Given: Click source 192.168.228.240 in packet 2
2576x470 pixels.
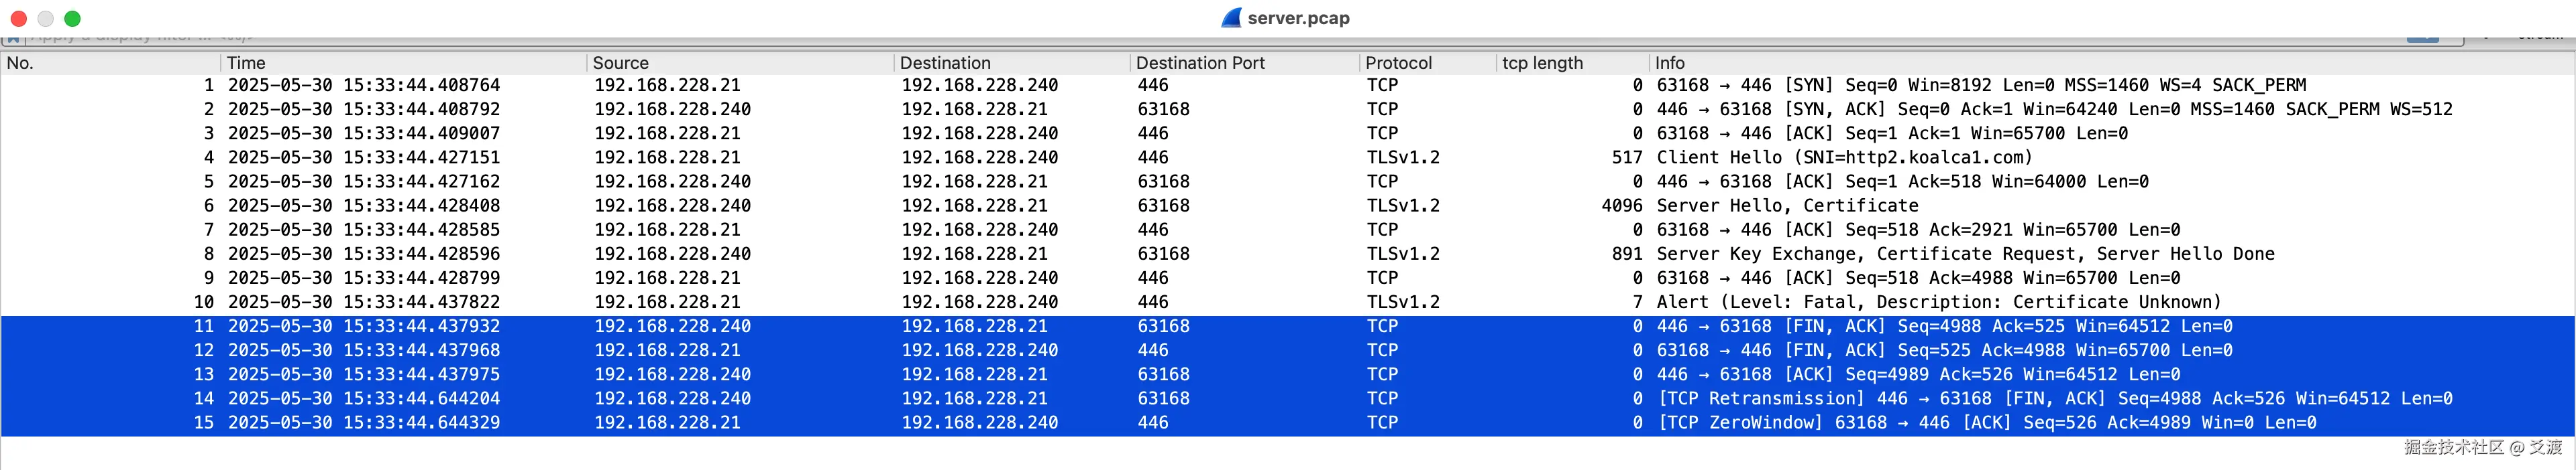Looking at the screenshot, I should coord(673,110).
